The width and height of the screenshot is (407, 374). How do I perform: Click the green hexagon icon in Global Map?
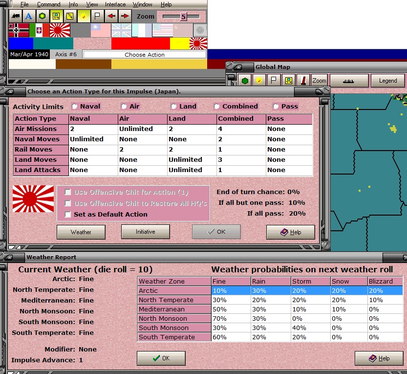pyautogui.click(x=244, y=81)
